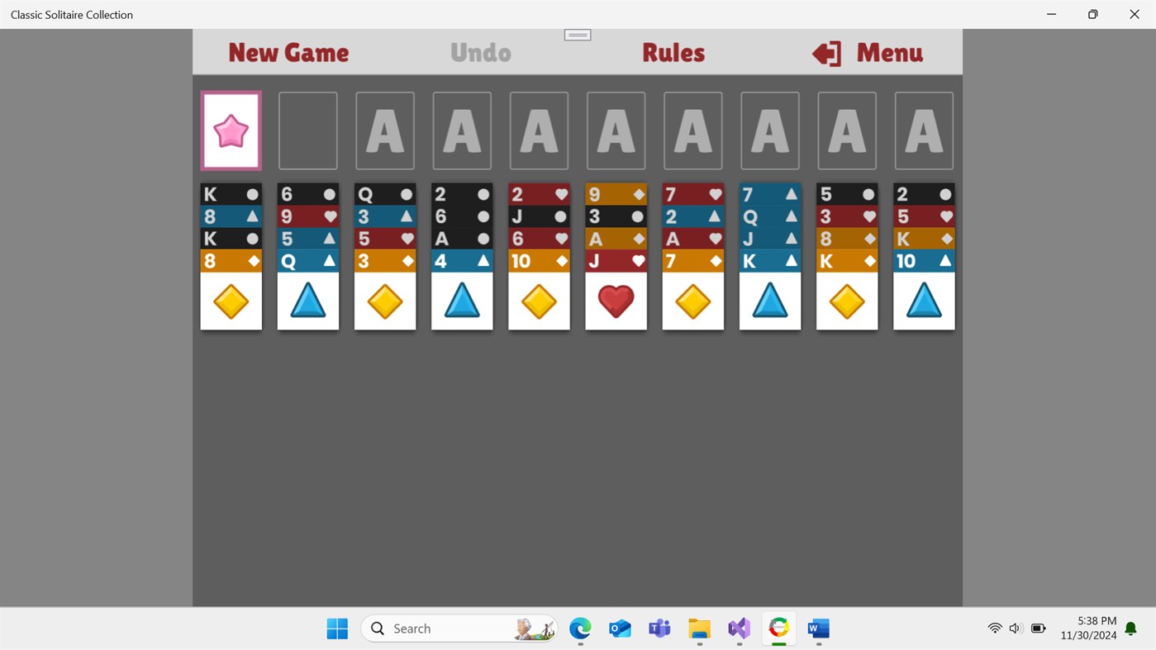Click the first Ace foundation placeholder
The width and height of the screenshot is (1156, 650).
384,130
